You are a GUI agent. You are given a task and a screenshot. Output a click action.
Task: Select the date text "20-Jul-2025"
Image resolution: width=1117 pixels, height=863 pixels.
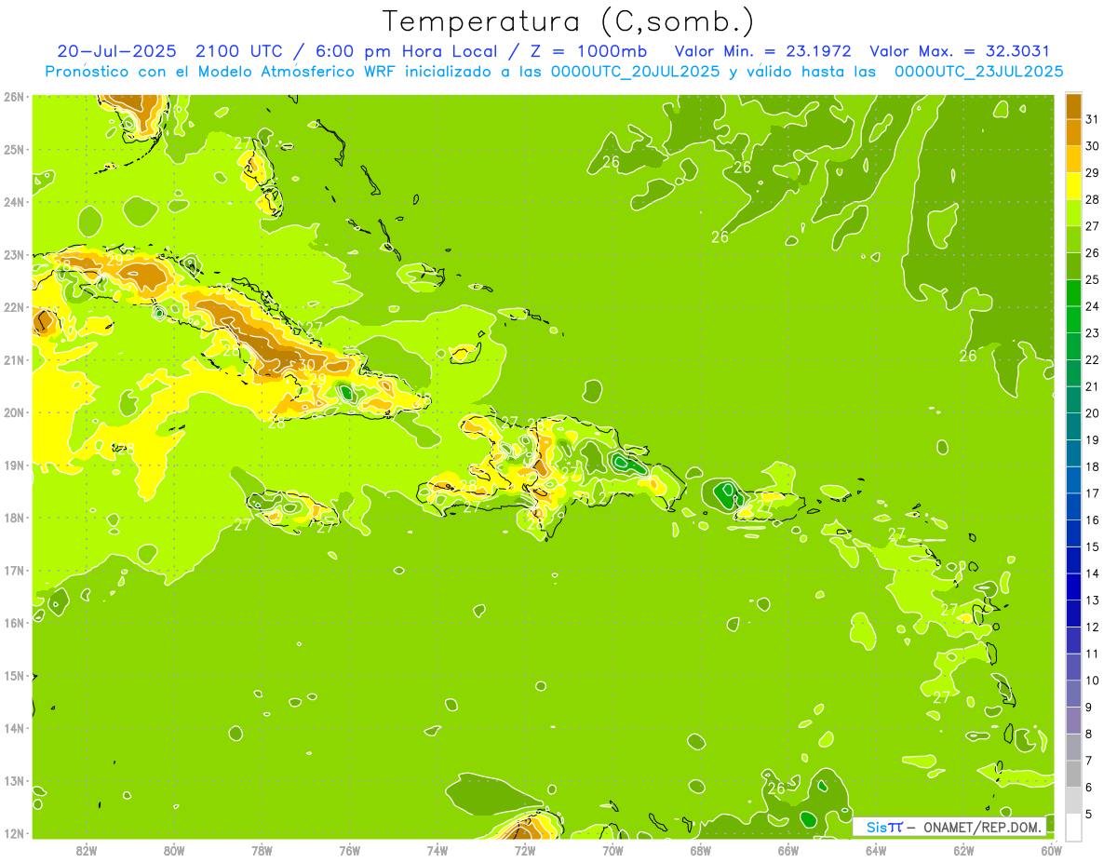pos(116,51)
